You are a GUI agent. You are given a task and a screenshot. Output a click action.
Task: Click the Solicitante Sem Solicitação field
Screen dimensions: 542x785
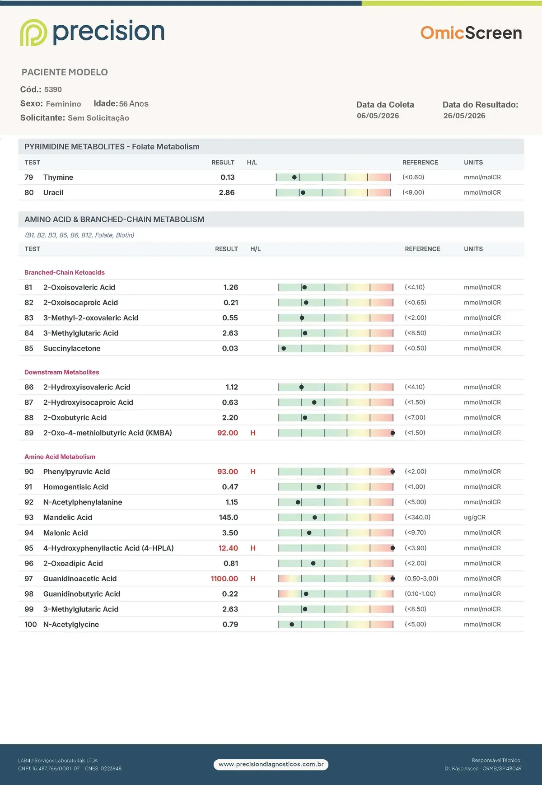pyautogui.click(x=75, y=118)
